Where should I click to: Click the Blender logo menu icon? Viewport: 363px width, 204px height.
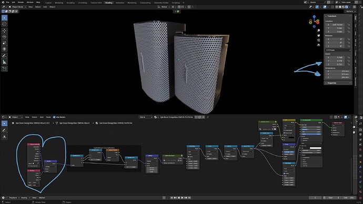[3, 2]
